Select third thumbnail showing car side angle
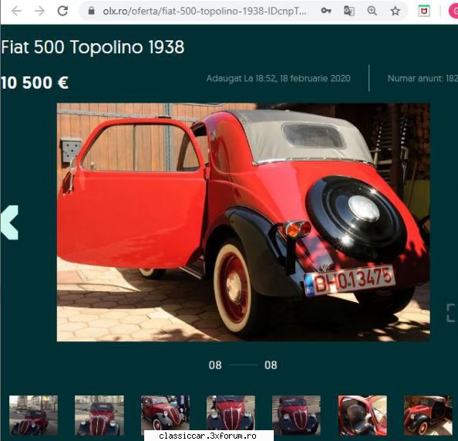Viewport: 458px width, 441px height. 165,413
